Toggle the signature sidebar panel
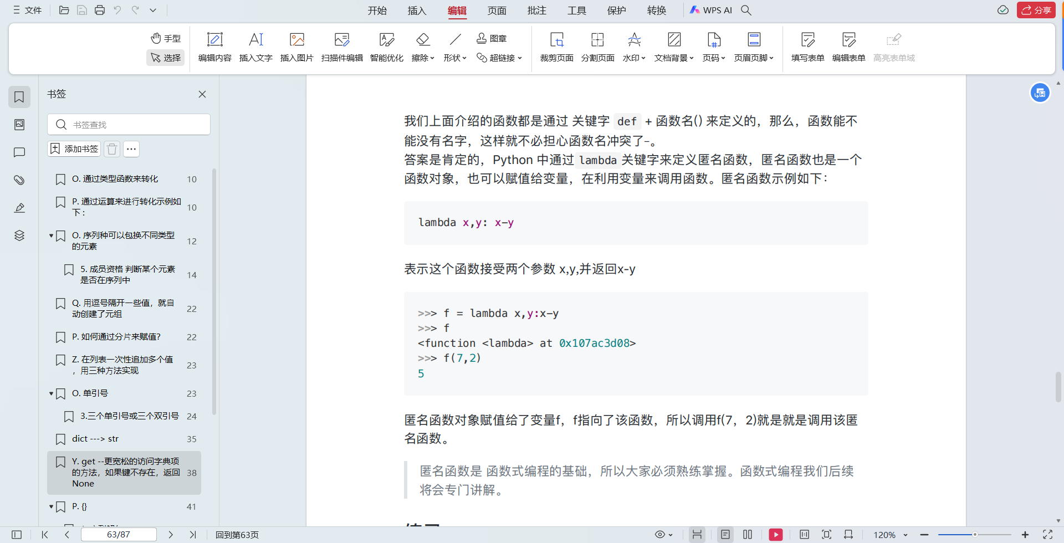The height and width of the screenshot is (543, 1064). [x=19, y=208]
